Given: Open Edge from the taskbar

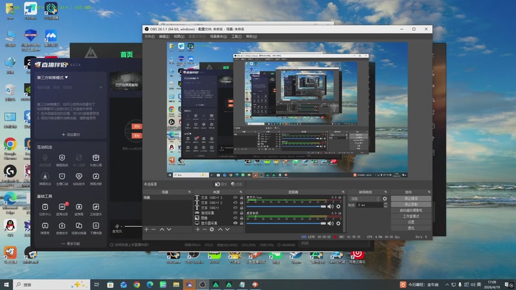Looking at the screenshot, I should [150, 284].
